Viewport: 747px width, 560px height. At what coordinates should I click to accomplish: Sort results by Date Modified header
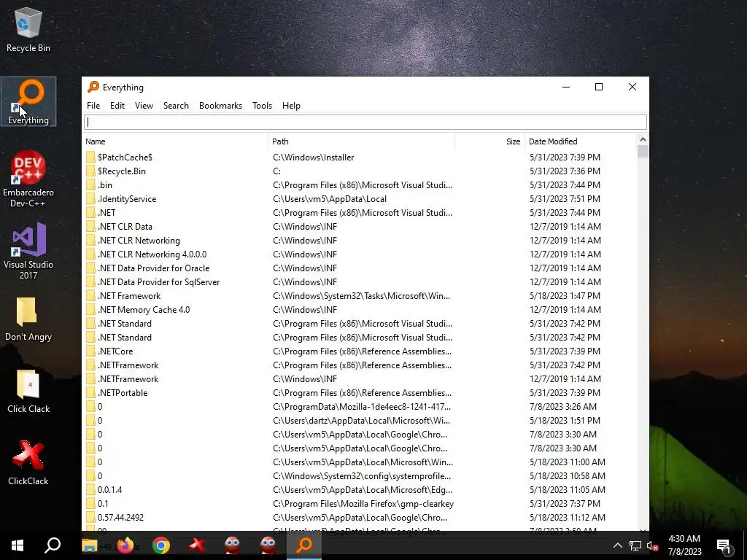coord(580,141)
